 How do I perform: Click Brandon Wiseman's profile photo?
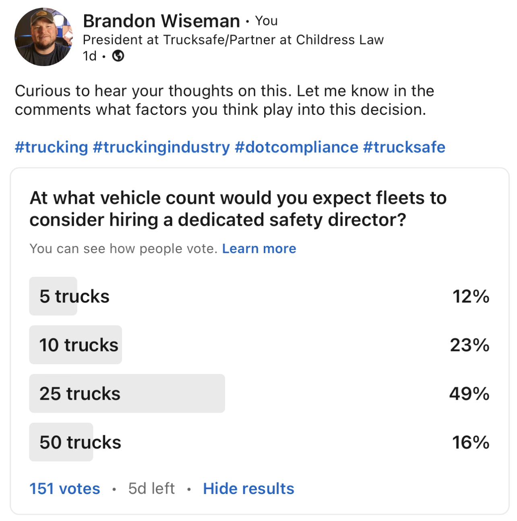(43, 37)
